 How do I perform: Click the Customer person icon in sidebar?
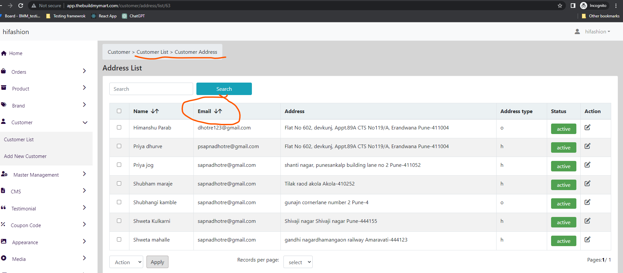click(3, 121)
